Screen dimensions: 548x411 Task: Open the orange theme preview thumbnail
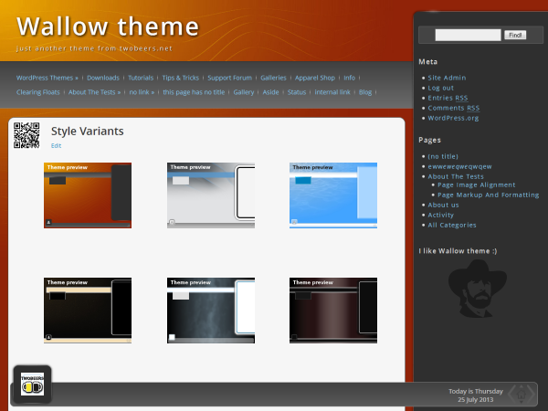click(x=88, y=195)
